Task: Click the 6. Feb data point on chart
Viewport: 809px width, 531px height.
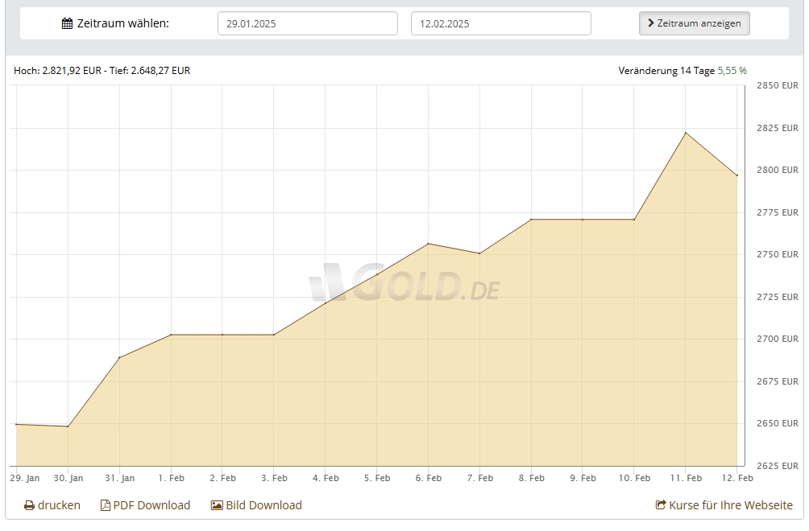Action: [428, 244]
